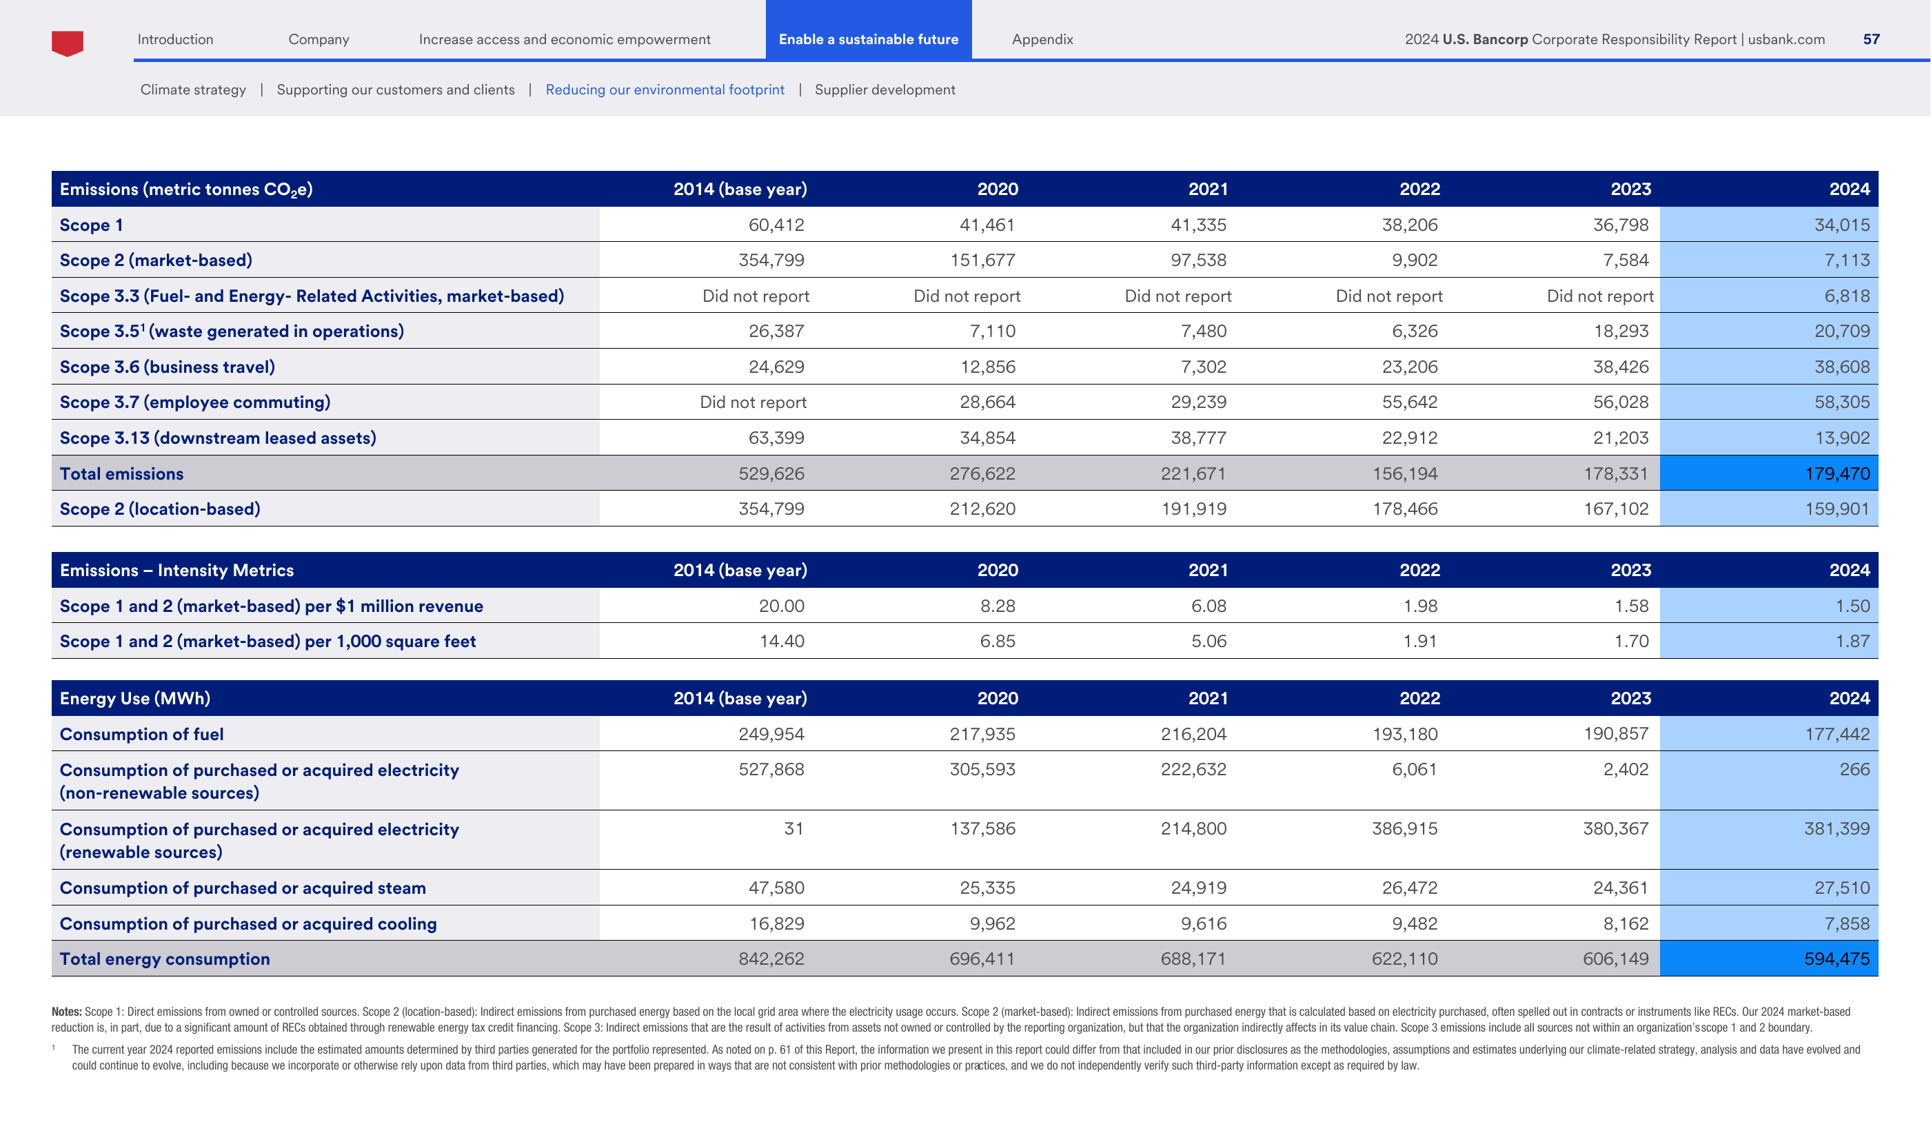Open the Introduction tab

pos(176,39)
